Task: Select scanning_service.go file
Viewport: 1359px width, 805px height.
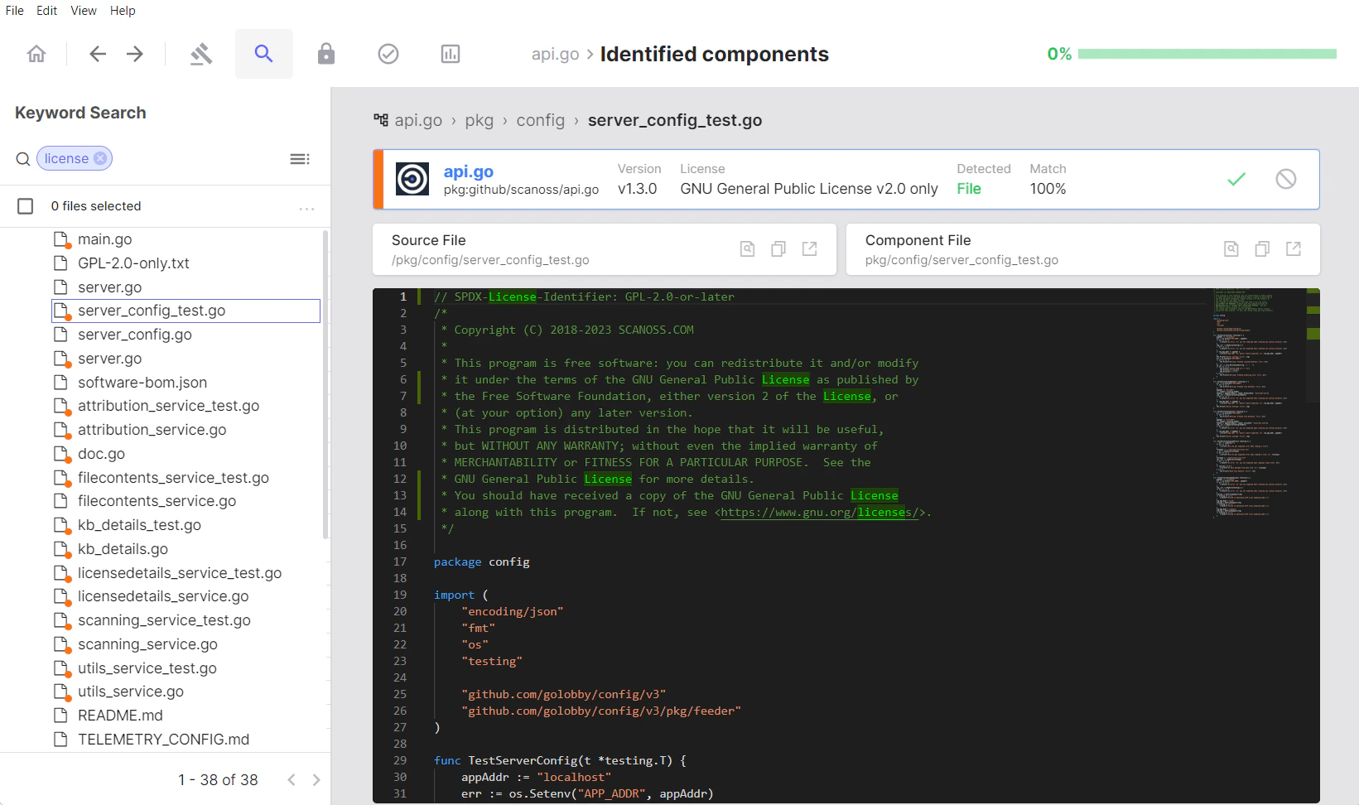Action: pos(147,644)
